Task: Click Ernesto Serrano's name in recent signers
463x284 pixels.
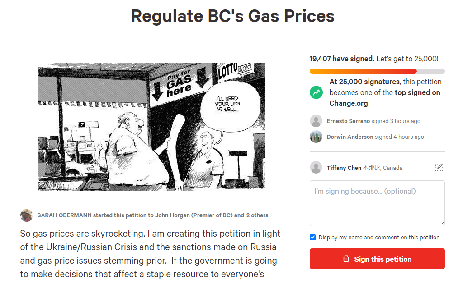Action: 348,121
